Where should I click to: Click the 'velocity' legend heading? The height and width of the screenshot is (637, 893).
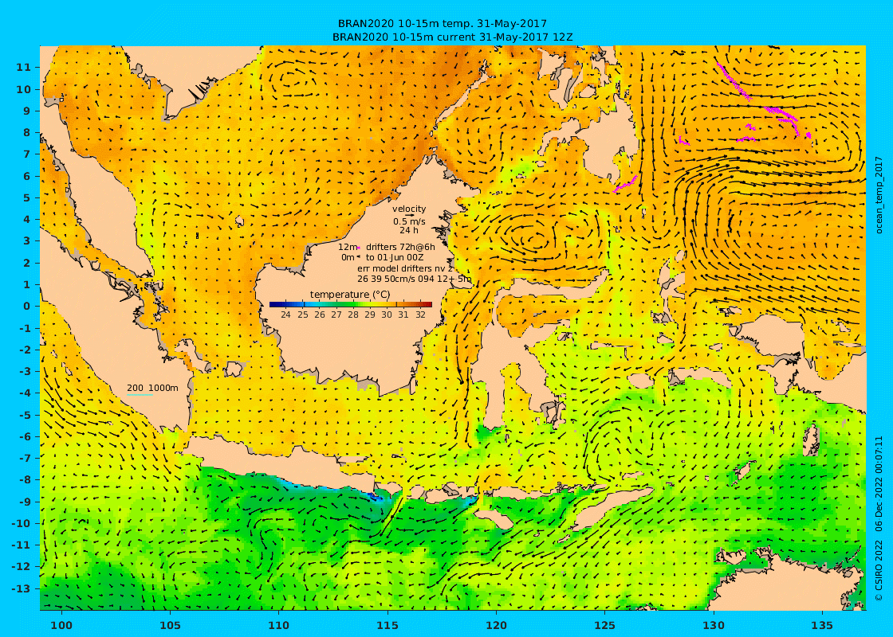[409, 209]
